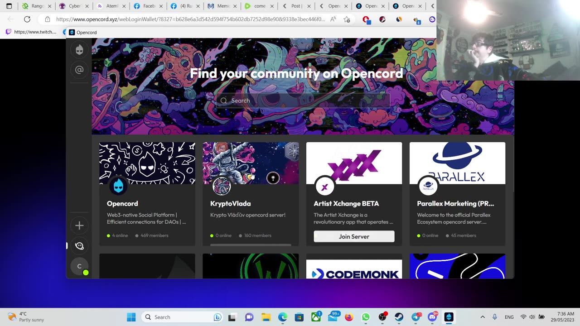Switch to the Atem browser tab
Viewport: 580px width, 326px height.
(111, 6)
